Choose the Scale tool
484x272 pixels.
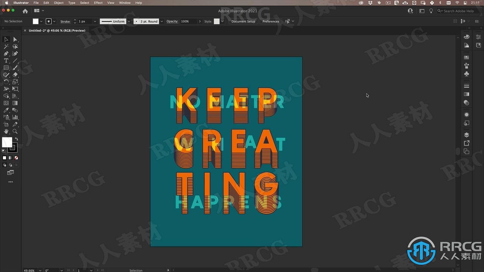point(15,82)
